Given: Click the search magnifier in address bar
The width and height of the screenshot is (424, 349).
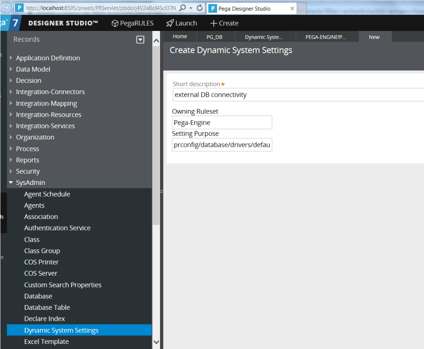Looking at the screenshot, I should pyautogui.click(x=183, y=7).
